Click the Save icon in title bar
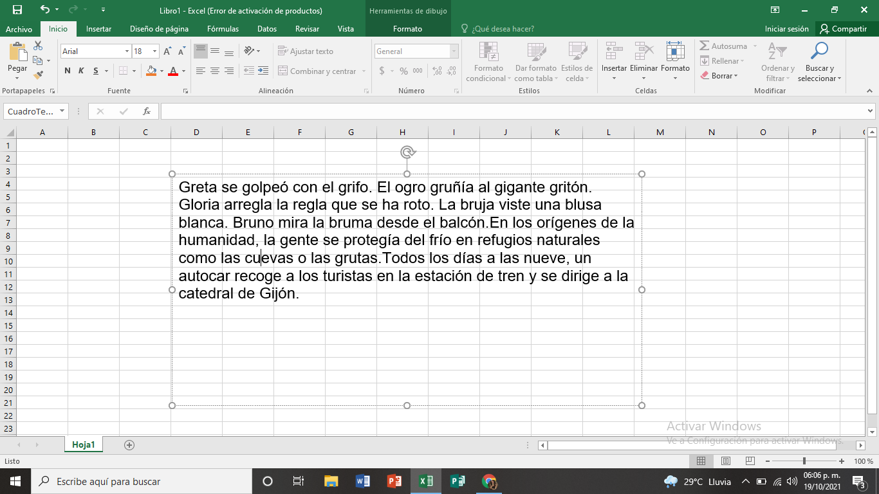Viewport: 879px width, 494px height. coord(17,10)
